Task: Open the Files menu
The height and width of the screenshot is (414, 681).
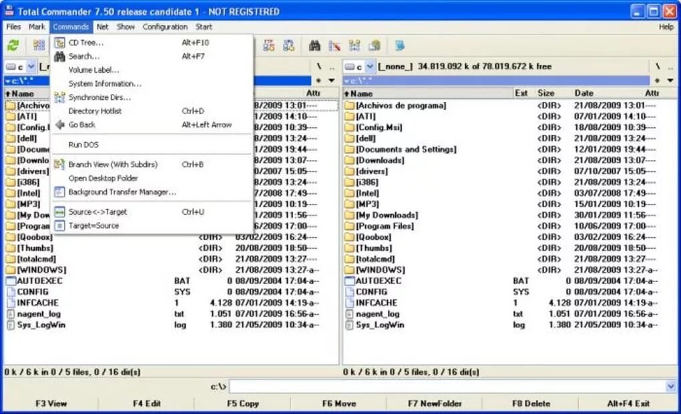Action: click(13, 27)
